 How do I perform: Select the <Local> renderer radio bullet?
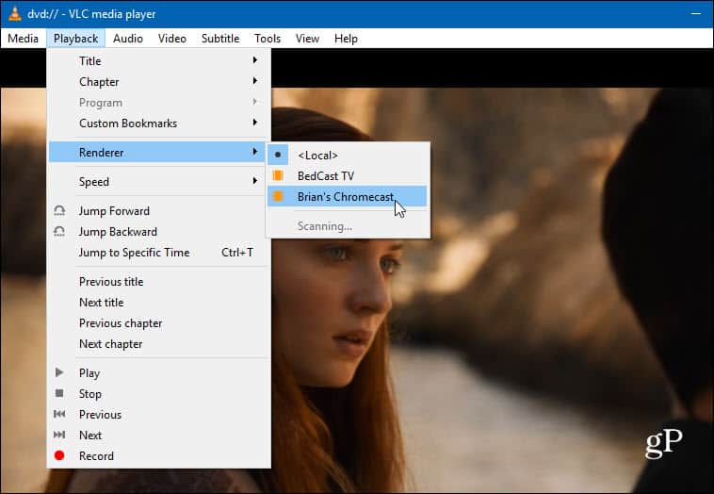click(x=278, y=155)
